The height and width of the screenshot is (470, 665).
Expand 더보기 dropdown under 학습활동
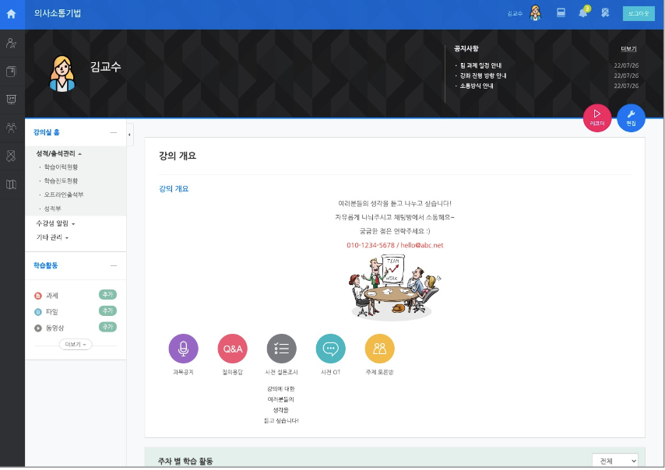pyautogui.click(x=76, y=345)
